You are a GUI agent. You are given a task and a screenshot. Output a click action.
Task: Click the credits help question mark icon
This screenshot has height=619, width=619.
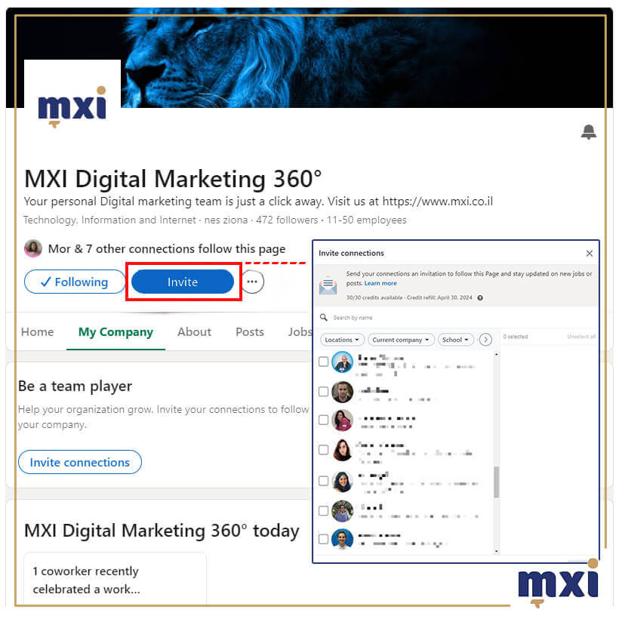tap(480, 298)
